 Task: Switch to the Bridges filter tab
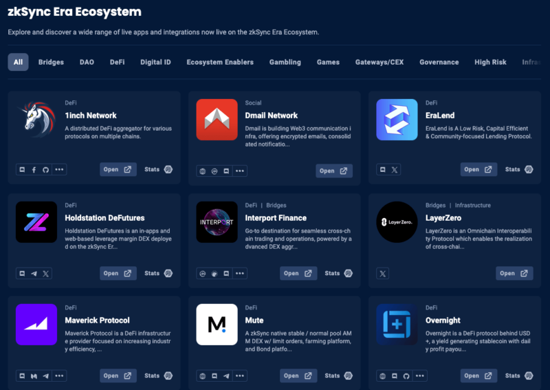pos(51,62)
